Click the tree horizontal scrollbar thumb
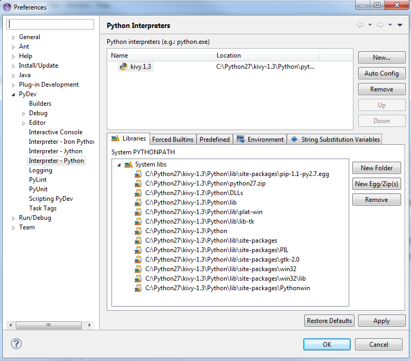The height and width of the screenshot is (361, 411). (49, 325)
